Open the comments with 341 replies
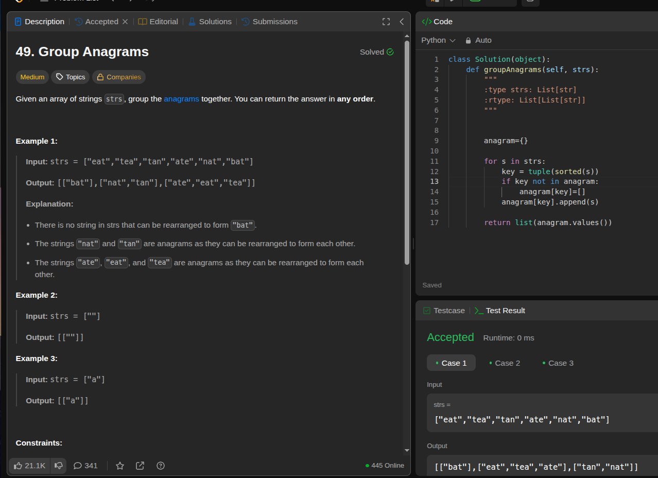The height and width of the screenshot is (478, 658). [85, 466]
